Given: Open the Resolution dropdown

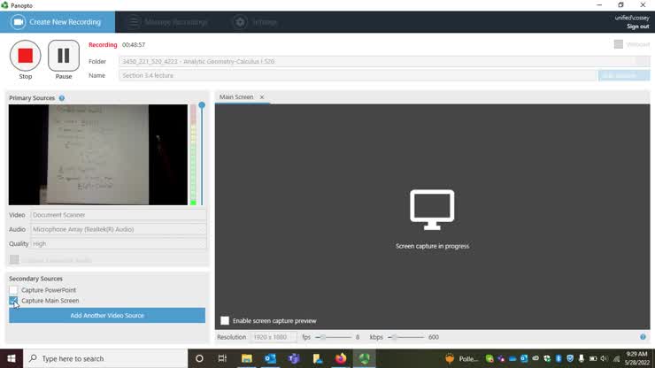Looking at the screenshot, I should click(274, 337).
